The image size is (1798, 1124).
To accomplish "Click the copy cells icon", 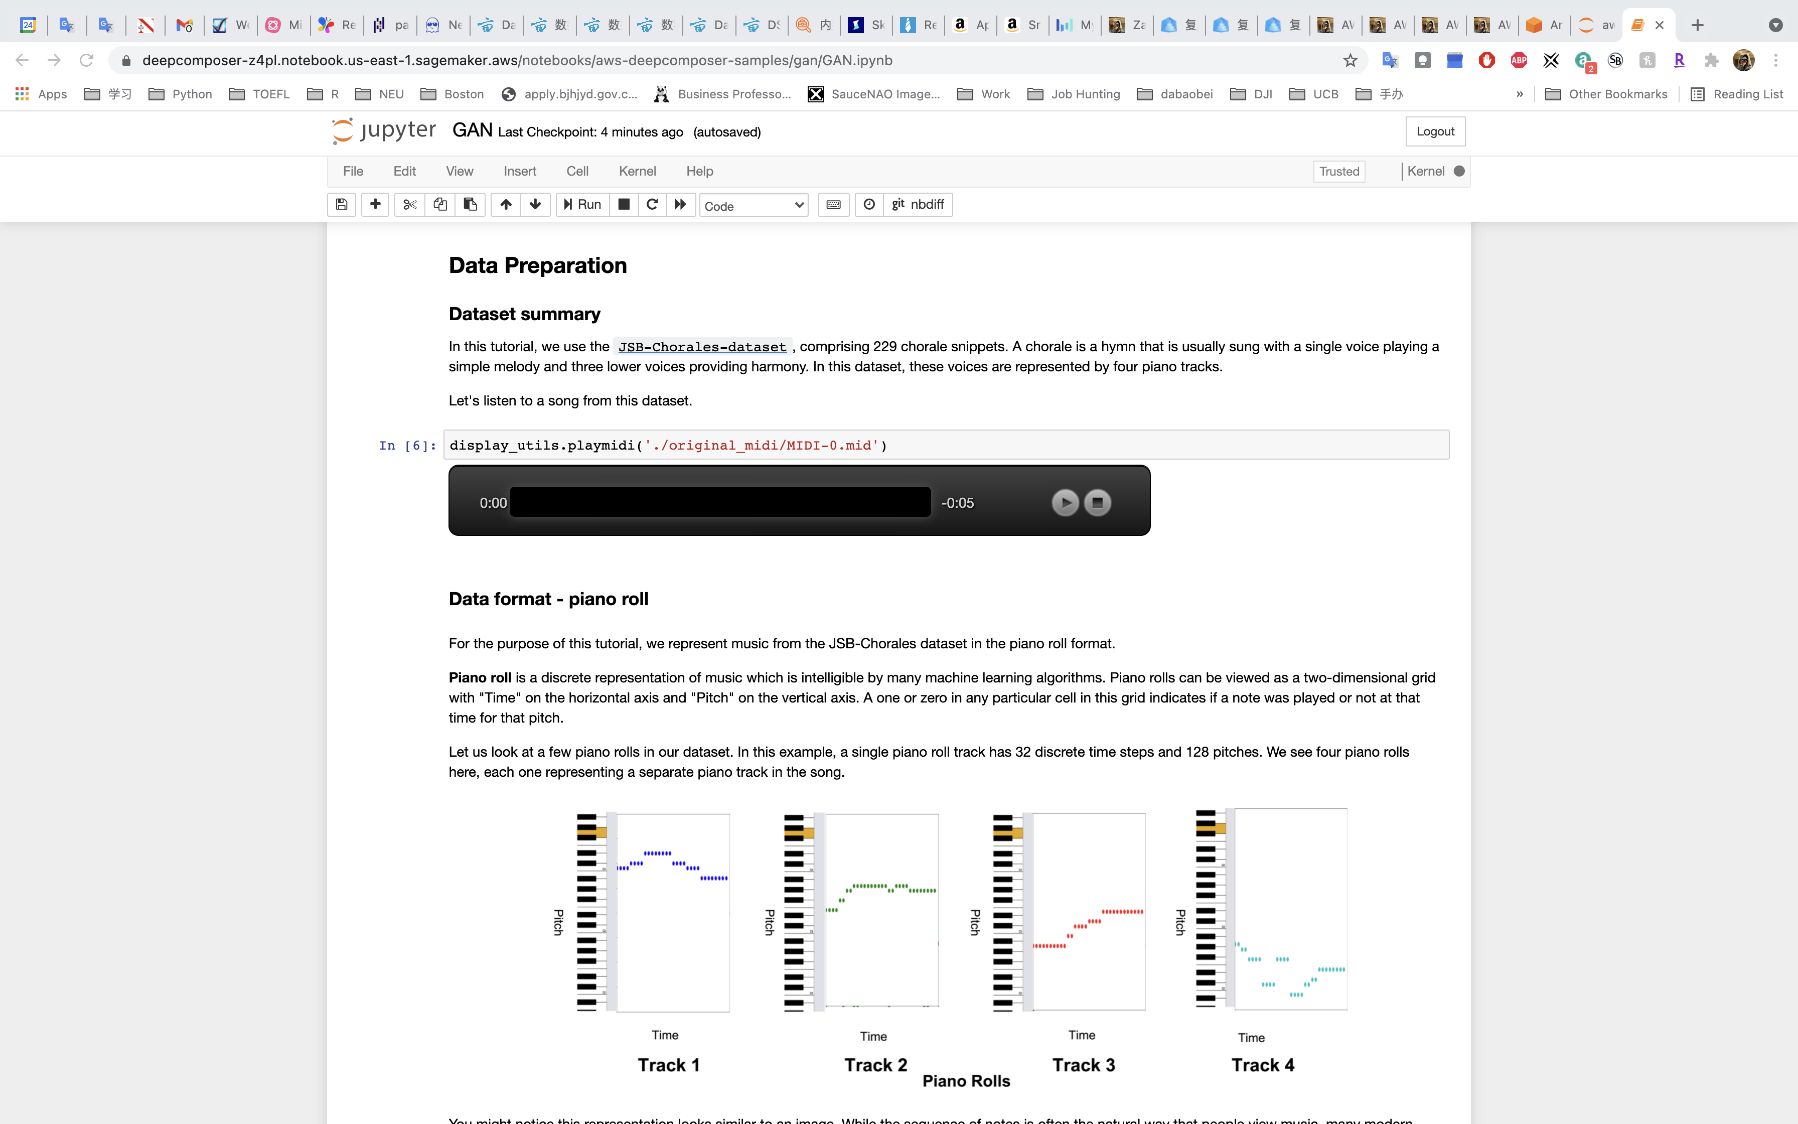I will 440,204.
